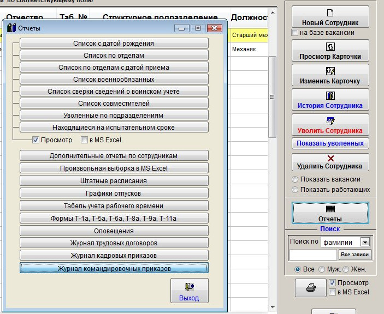Click the 'Должность' column header
Screen dimensions: 384x314
(x=249, y=17)
